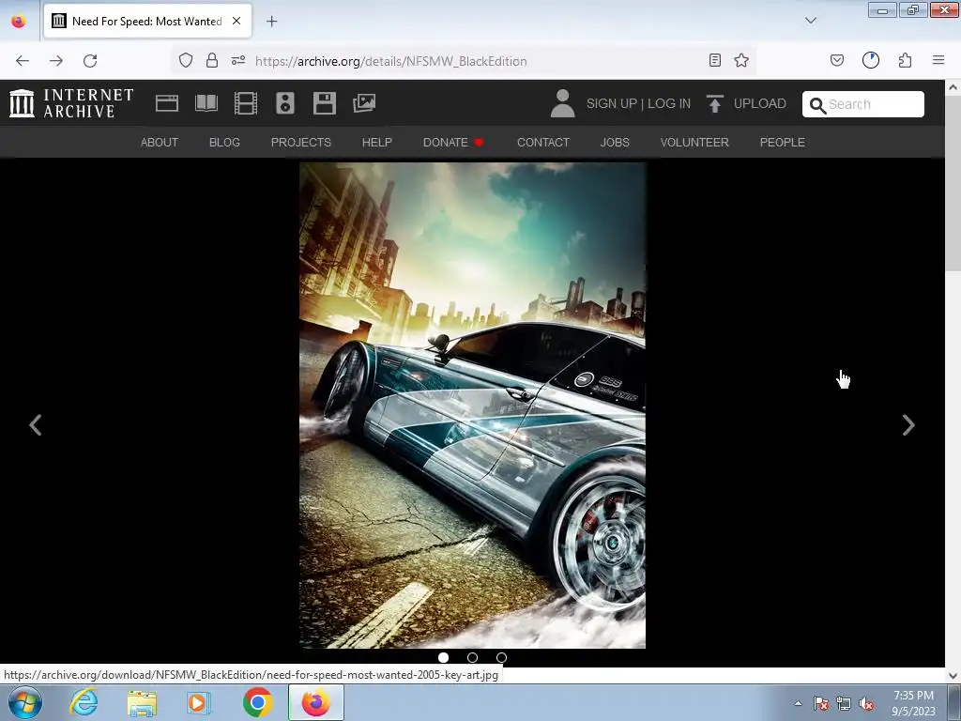The image size is (961, 721).
Task: Open the extensions puzzle icon
Action: [x=906, y=60]
